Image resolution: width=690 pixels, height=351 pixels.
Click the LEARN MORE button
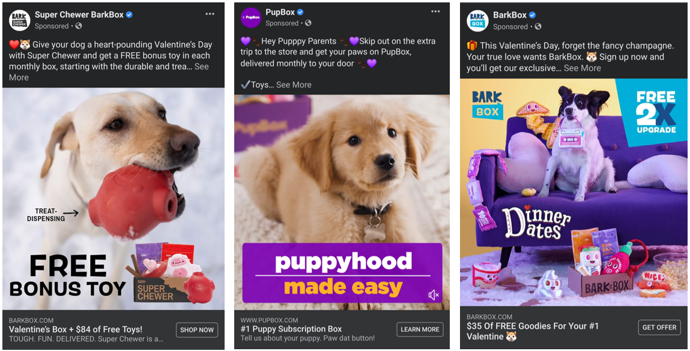[420, 329]
